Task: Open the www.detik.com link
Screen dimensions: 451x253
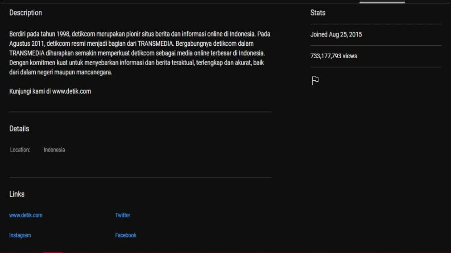Action: [x=26, y=215]
